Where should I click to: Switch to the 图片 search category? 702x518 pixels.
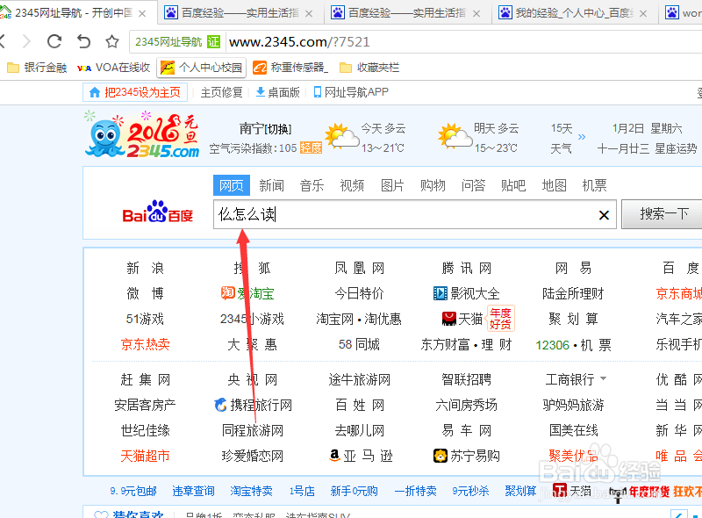click(392, 185)
